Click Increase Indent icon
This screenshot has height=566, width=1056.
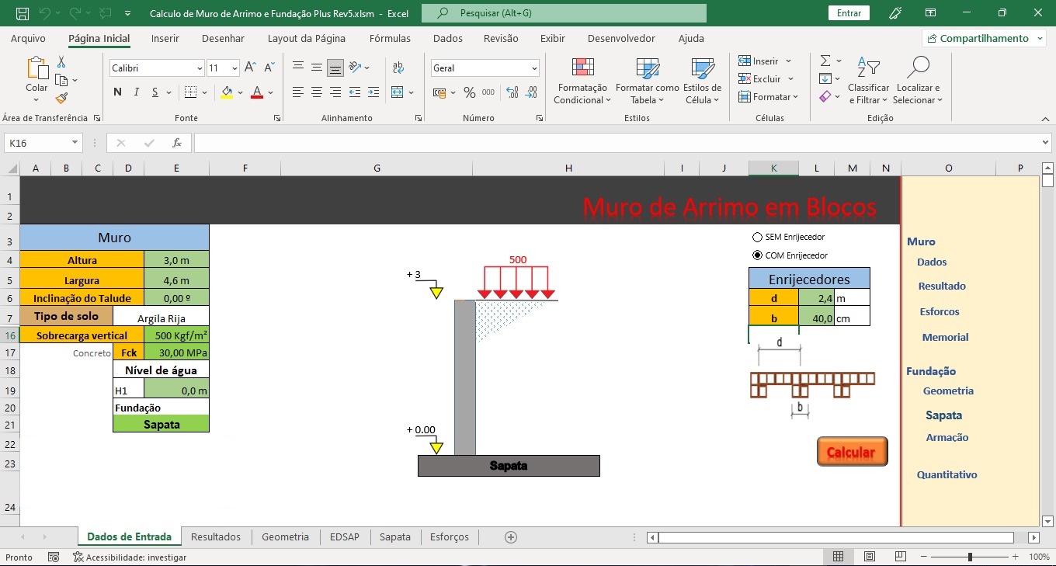pos(373,92)
